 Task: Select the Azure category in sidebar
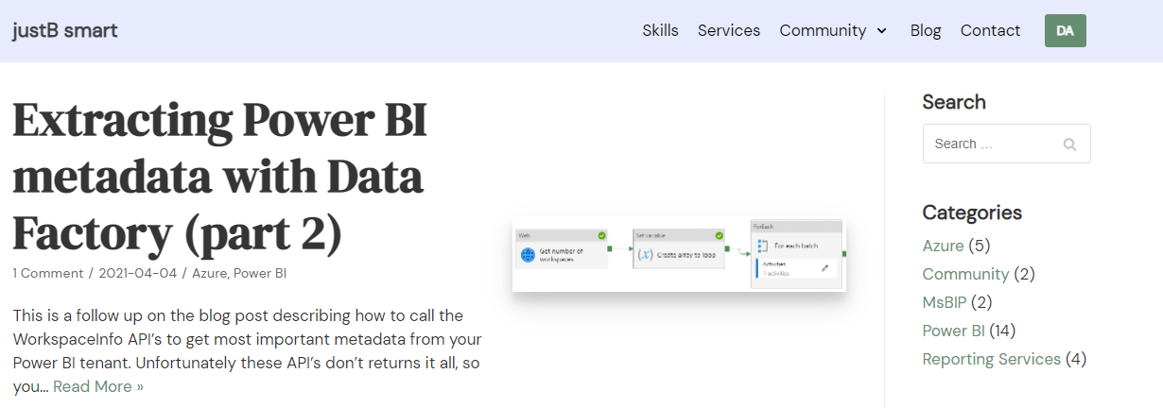tap(943, 246)
